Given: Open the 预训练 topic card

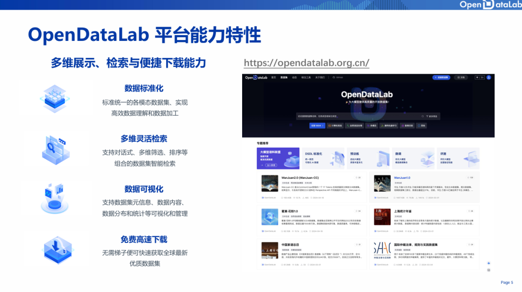Looking at the screenshot, I should (x=368, y=158).
